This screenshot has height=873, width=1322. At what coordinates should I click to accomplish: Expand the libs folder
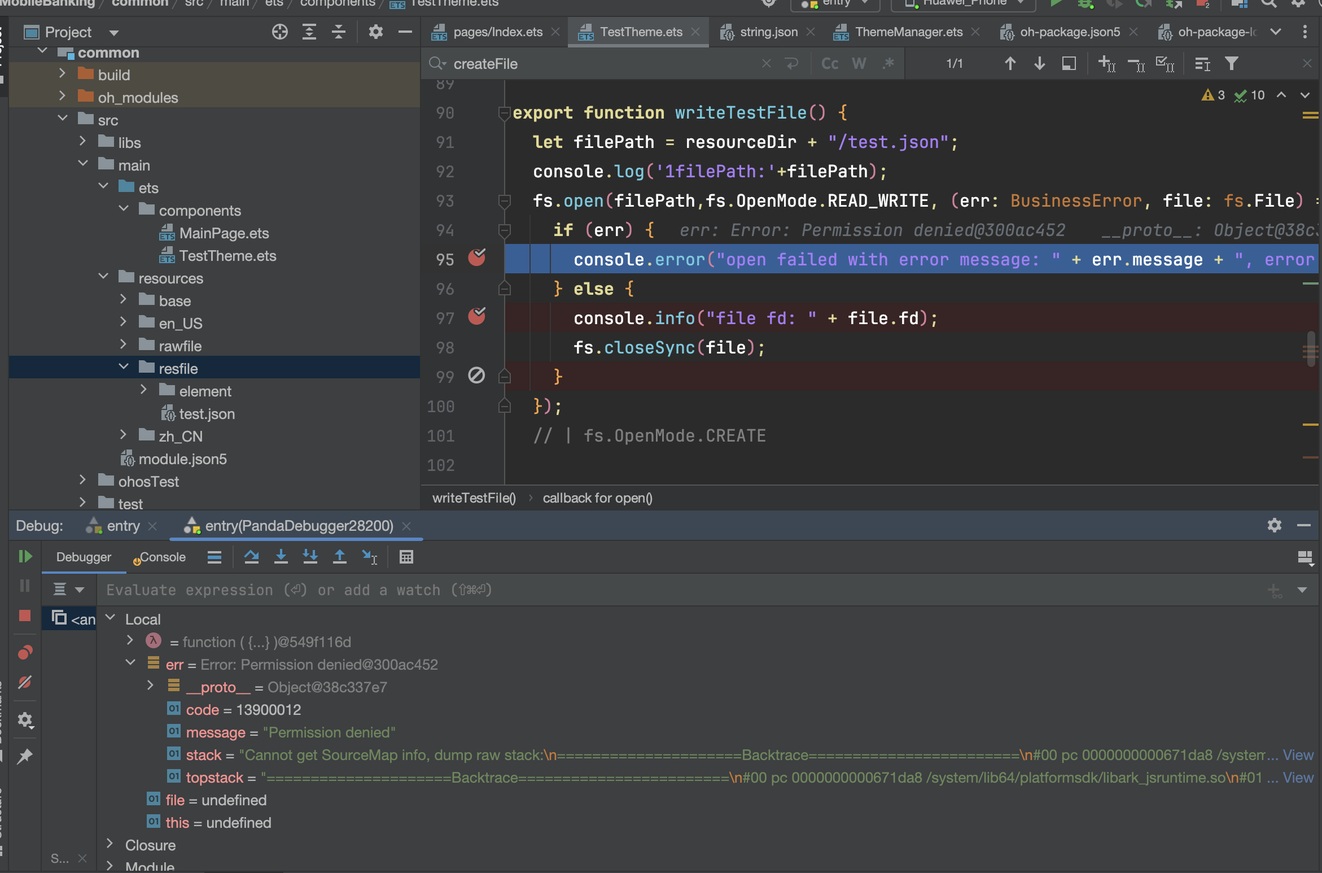point(83,142)
